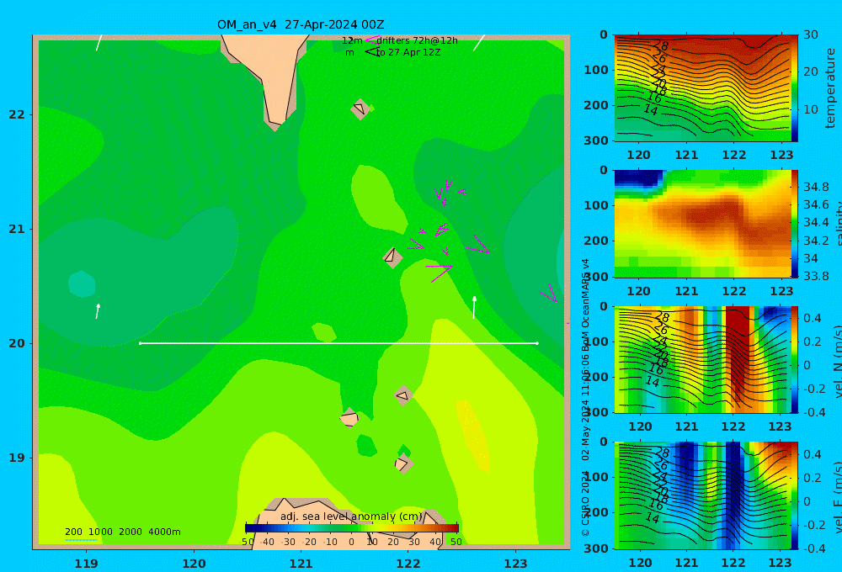Click the title 'OM_an_v4 27-Apr-2024 00Z'
This screenshot has height=572, width=842.
(301, 24)
